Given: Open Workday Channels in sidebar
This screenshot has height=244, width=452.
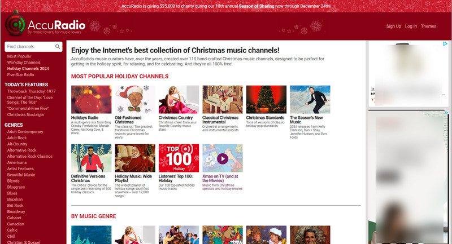Looking at the screenshot, I should point(24,63).
